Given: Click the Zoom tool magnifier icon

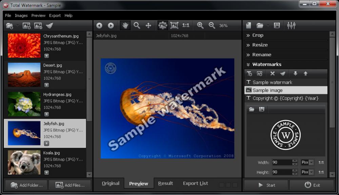Looking at the screenshot, I should [x=136, y=25].
